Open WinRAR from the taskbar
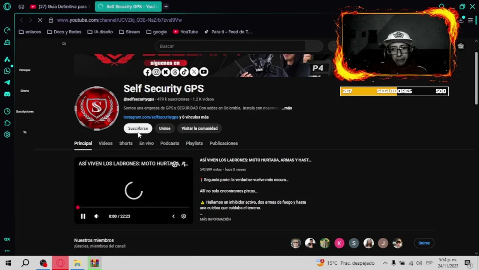The width and height of the screenshot is (479, 270). tap(94, 263)
